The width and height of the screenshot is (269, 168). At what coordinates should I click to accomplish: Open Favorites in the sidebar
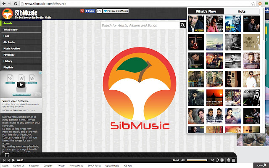coord(21,55)
